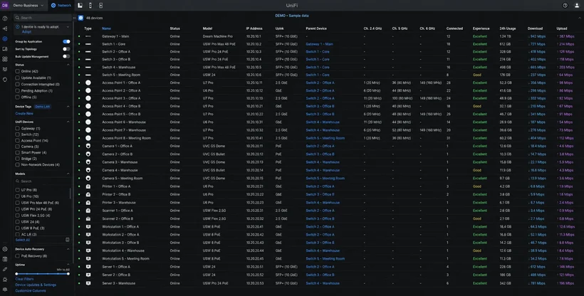Image resolution: width=584 pixels, height=296 pixels.
Task: Click Select All under Models
Action: pos(22,240)
